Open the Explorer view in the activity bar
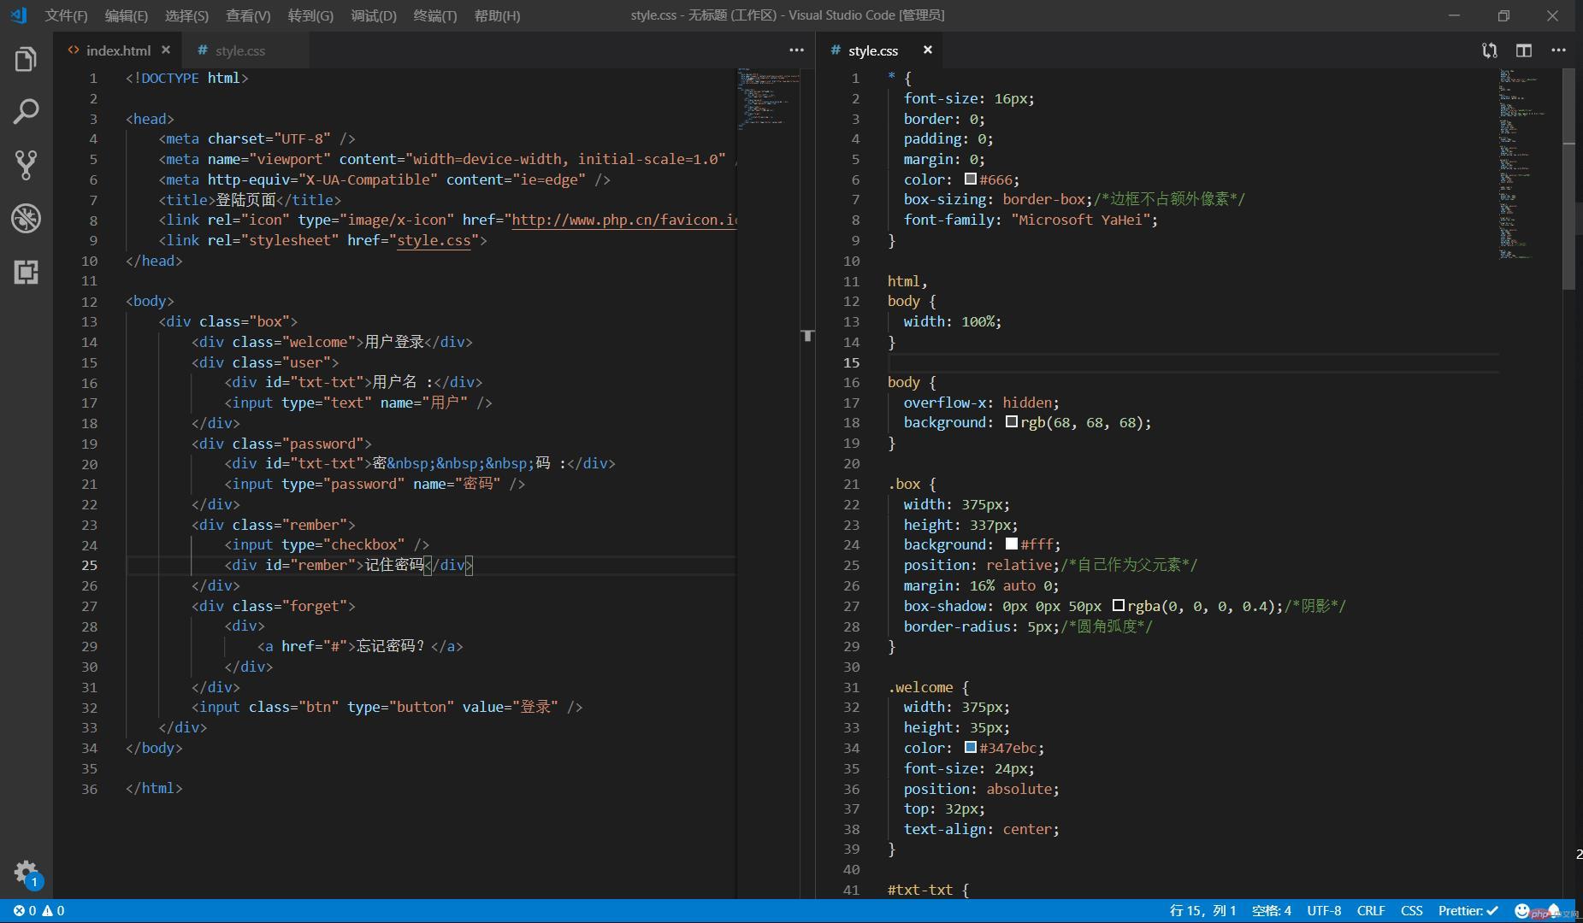Viewport: 1583px width, 923px height. pos(26,60)
